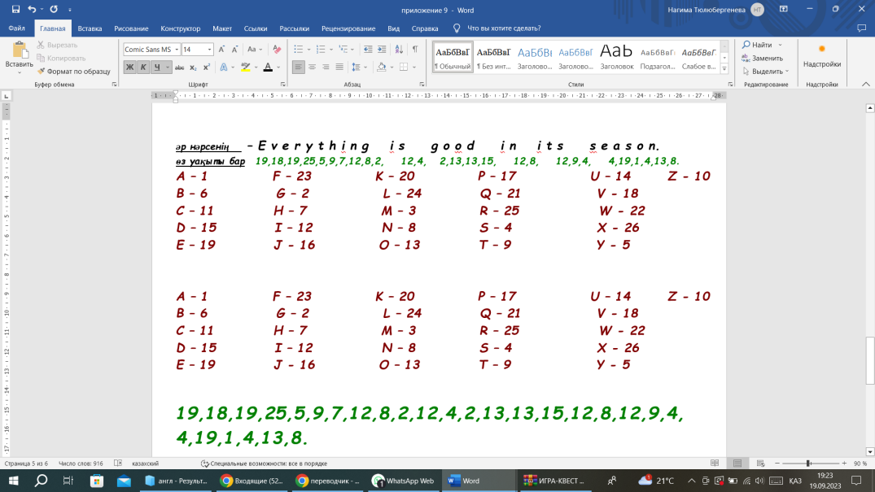Image resolution: width=875 pixels, height=492 pixels.
Task: Apply the Обычный style
Action: 453,57
